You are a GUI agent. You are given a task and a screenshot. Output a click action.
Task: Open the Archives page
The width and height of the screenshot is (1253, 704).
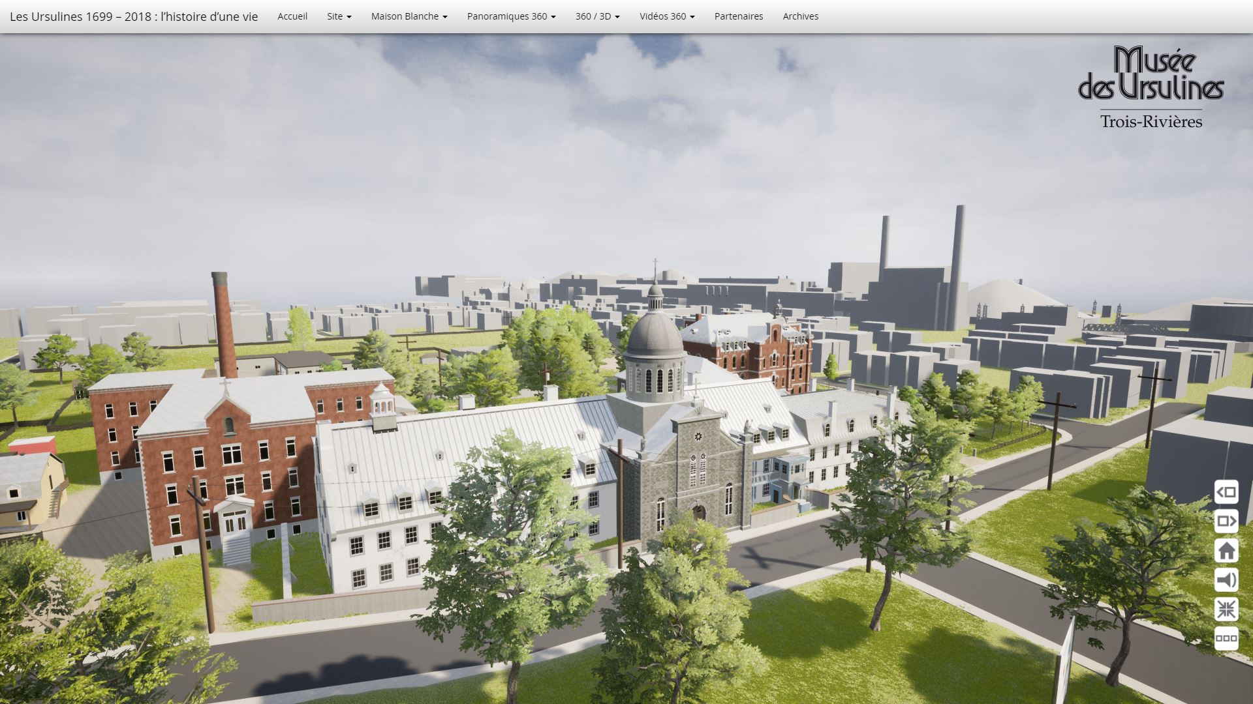pyautogui.click(x=800, y=16)
